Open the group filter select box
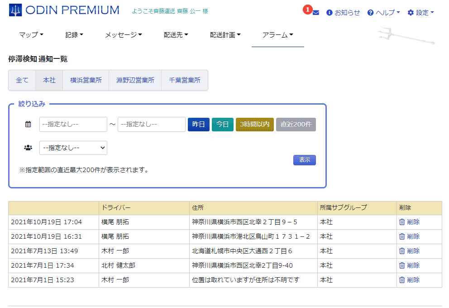The width and height of the screenshot is (449, 308). (x=73, y=148)
